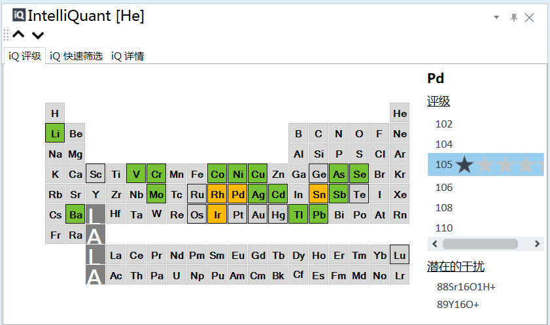Image resolution: width=550 pixels, height=325 pixels.
Task: Select the V element tile
Action: (136, 174)
